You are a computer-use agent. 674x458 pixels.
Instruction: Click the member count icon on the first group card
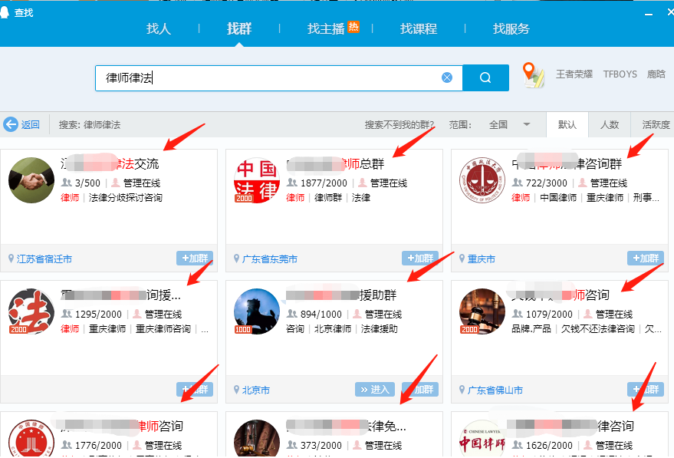coord(67,183)
